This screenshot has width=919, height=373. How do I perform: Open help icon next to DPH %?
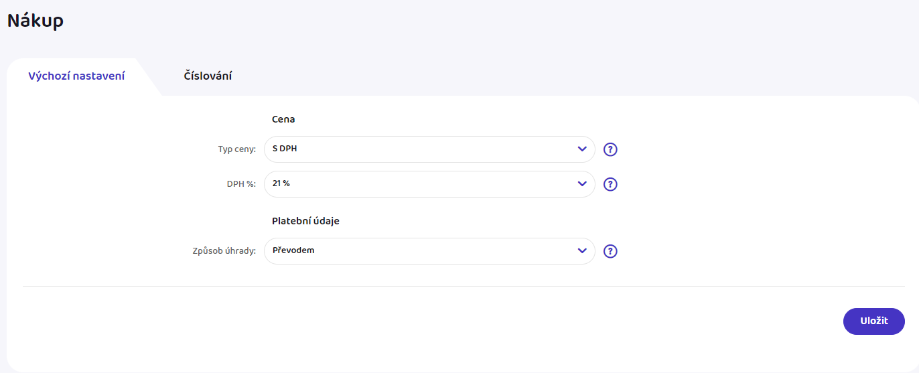(x=610, y=184)
